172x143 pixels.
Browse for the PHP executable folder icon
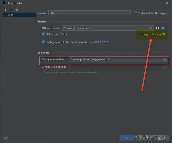[x=151, y=28]
